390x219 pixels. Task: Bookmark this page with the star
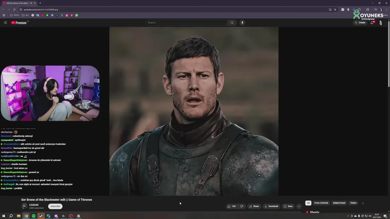coord(335,9)
